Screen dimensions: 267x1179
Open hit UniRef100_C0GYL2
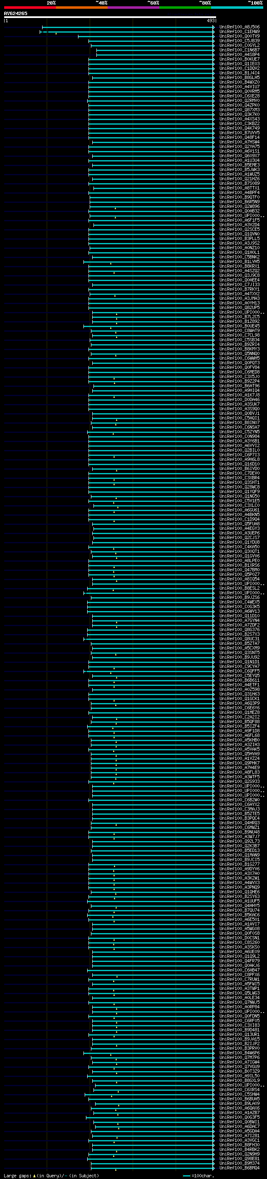pos(239,45)
